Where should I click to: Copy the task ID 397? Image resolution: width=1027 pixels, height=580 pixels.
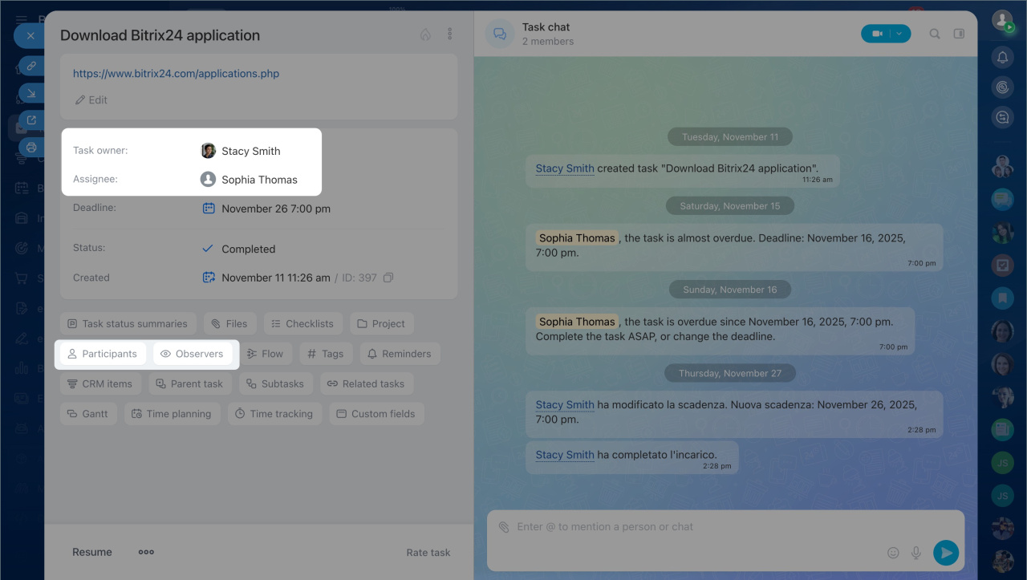388,278
